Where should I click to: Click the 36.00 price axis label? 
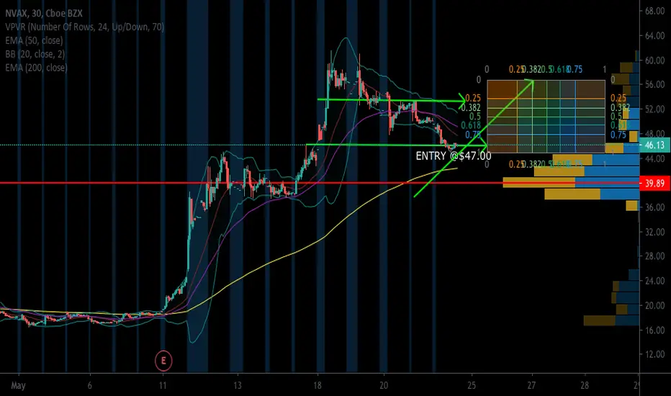(x=654, y=207)
